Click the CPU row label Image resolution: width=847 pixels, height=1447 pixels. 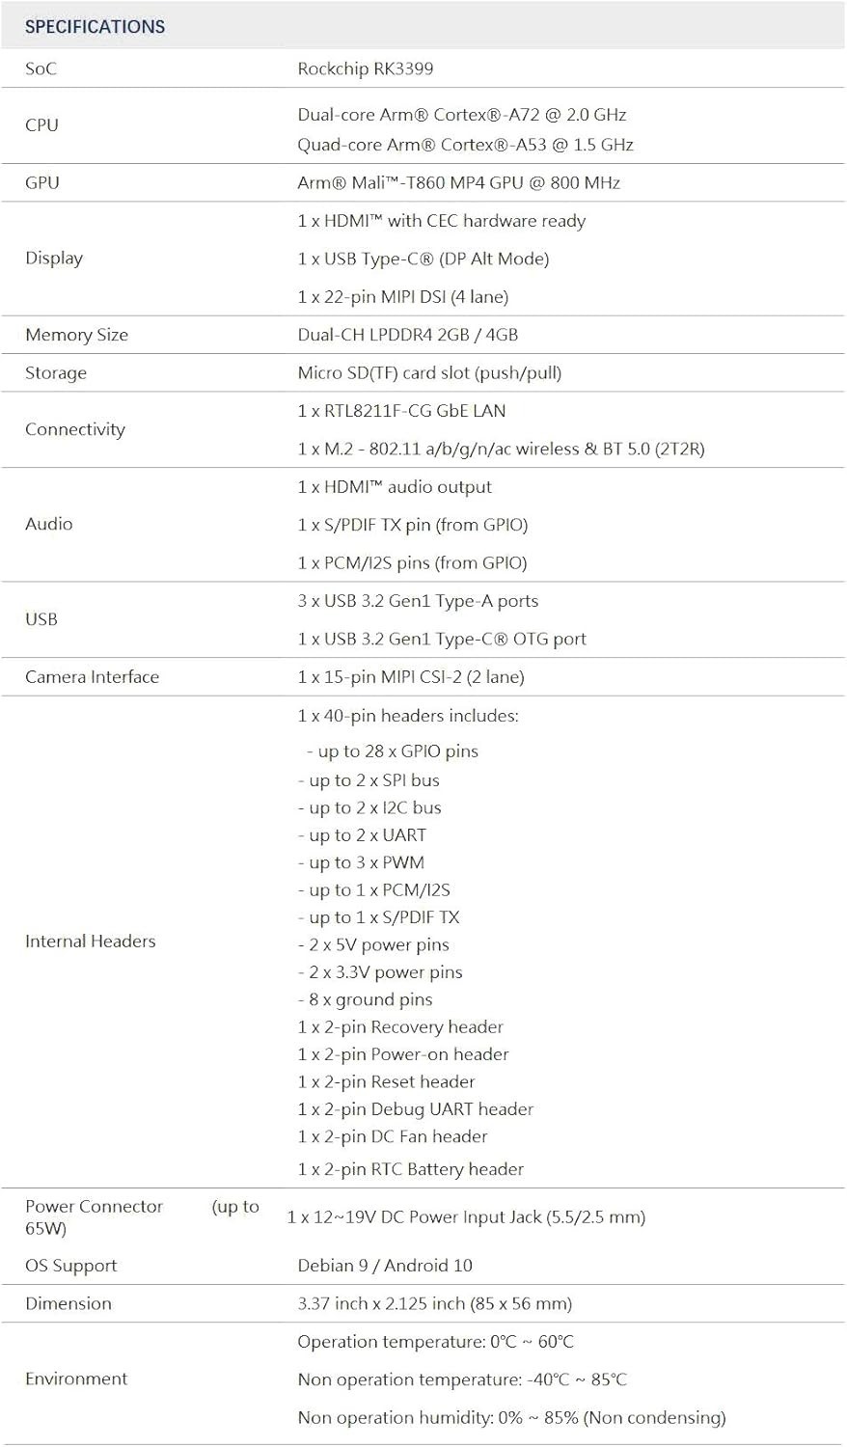click(x=41, y=125)
